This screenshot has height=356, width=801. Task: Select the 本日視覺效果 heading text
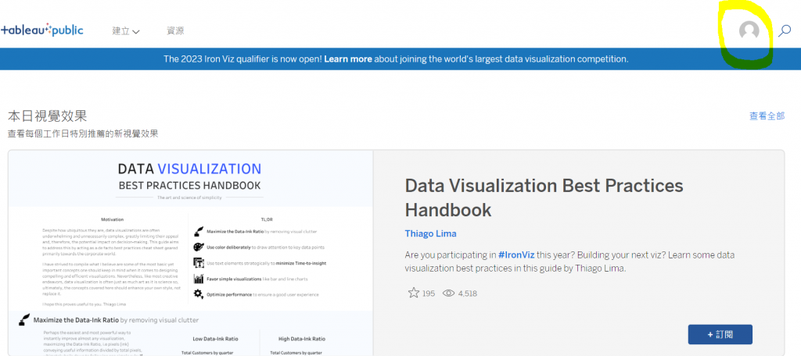47,116
